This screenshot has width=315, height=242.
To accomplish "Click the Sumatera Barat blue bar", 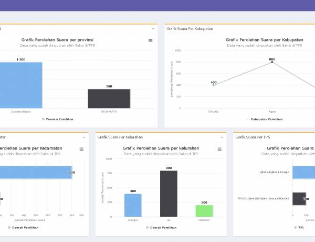I will point(21,85).
